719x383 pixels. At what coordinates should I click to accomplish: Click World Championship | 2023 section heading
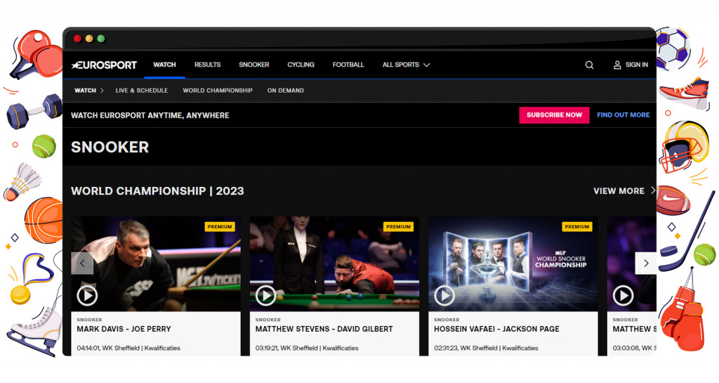[x=157, y=191]
